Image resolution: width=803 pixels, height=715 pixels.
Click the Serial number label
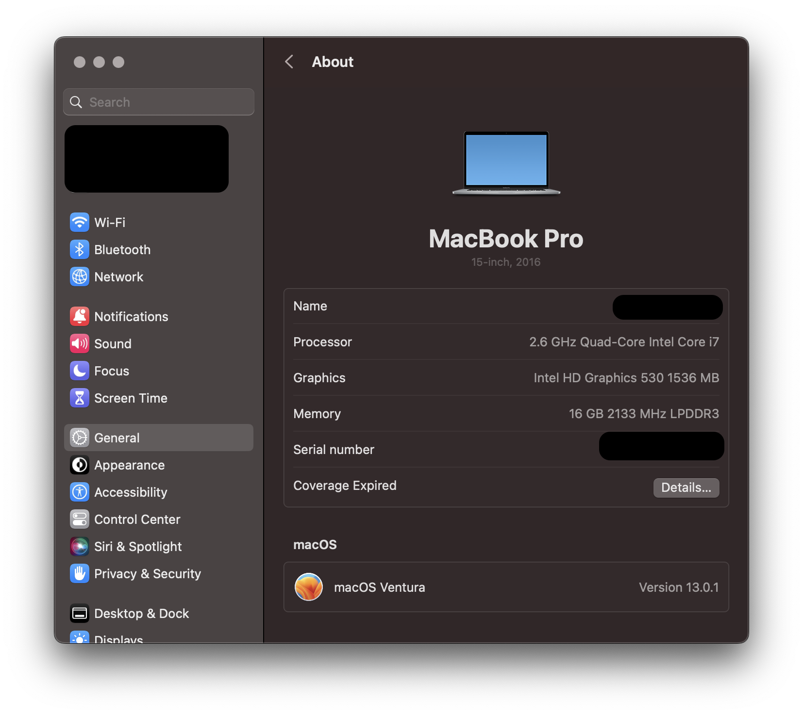point(334,450)
